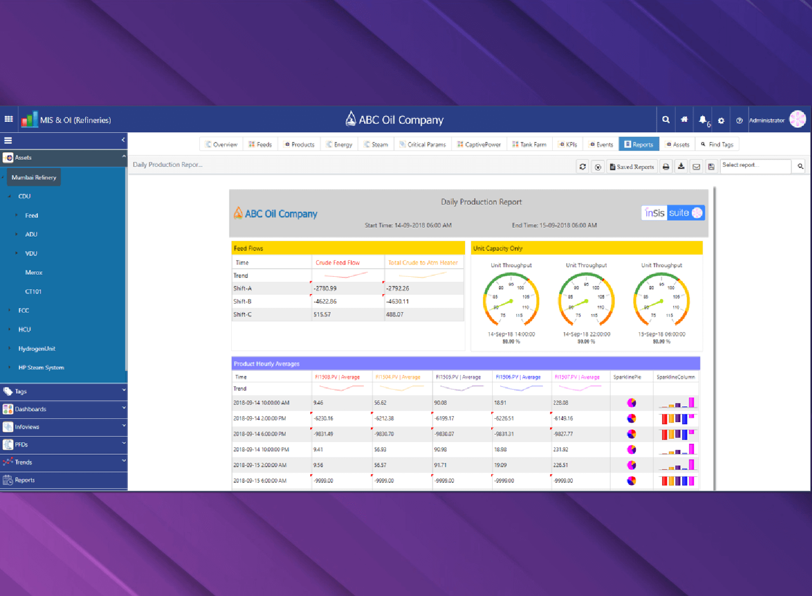Open the circled down-arrow dropdown

[598, 167]
